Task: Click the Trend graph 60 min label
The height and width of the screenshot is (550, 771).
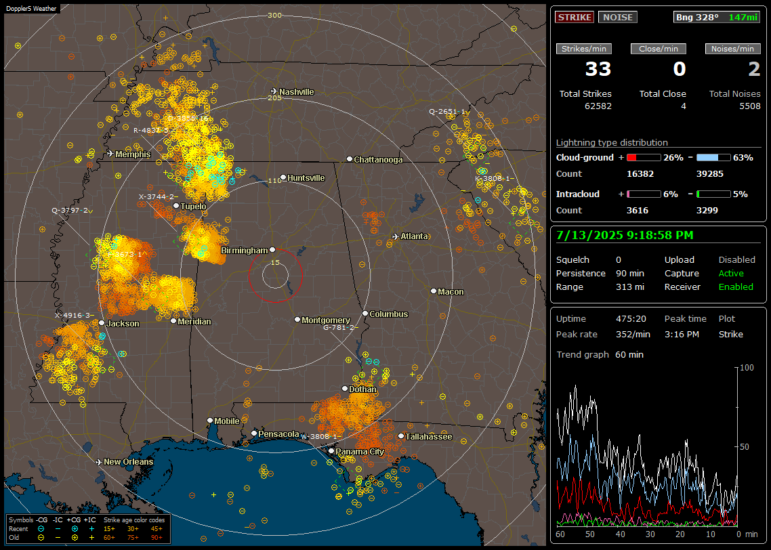Action: 600,354
